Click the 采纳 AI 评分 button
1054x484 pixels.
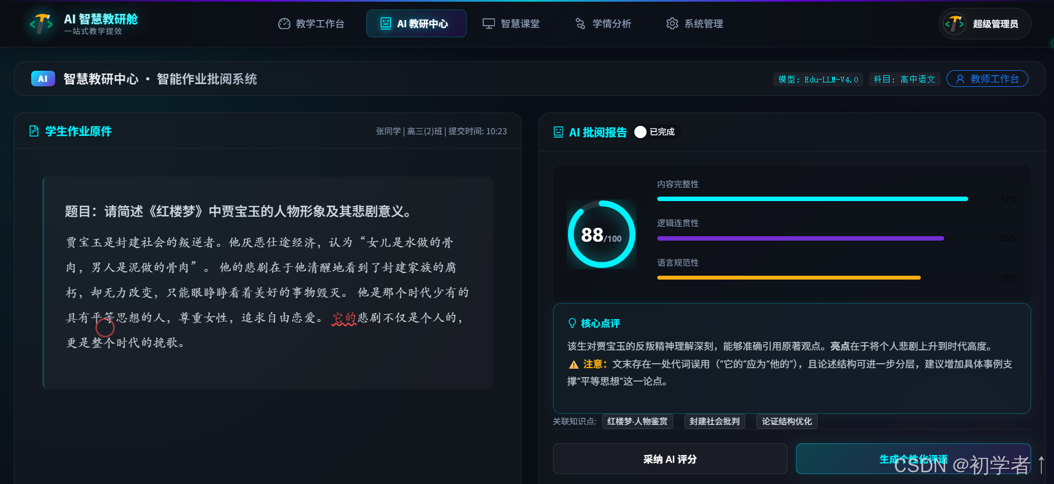[x=670, y=459]
